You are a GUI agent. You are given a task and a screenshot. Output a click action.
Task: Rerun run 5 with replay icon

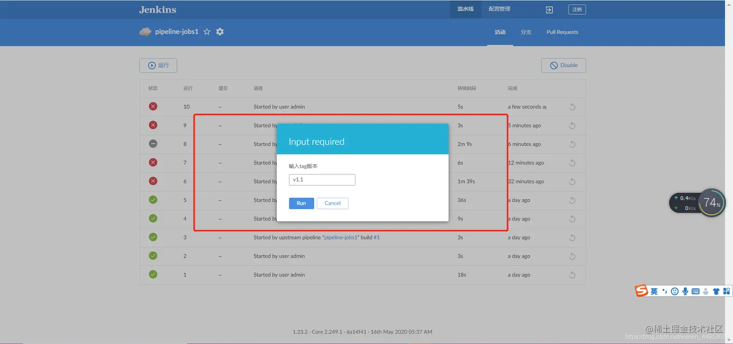point(572,200)
